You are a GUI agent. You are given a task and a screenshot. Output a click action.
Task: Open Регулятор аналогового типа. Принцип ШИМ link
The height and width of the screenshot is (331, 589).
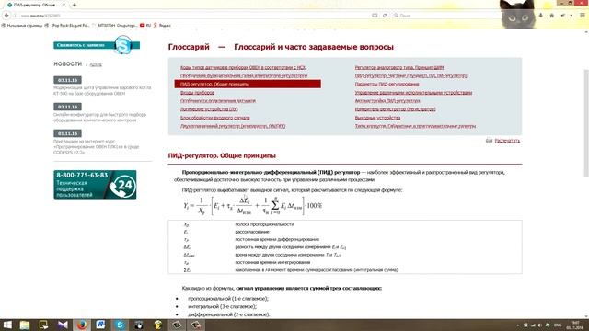(399, 67)
